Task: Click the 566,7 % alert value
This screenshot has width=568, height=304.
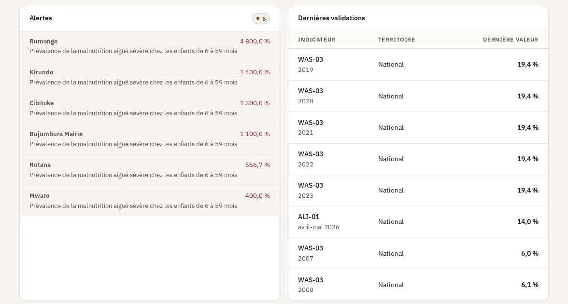Action: tap(257, 165)
